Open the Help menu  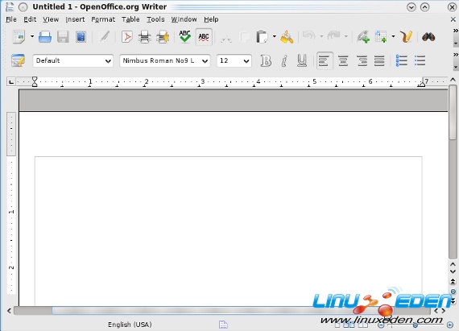(211, 19)
